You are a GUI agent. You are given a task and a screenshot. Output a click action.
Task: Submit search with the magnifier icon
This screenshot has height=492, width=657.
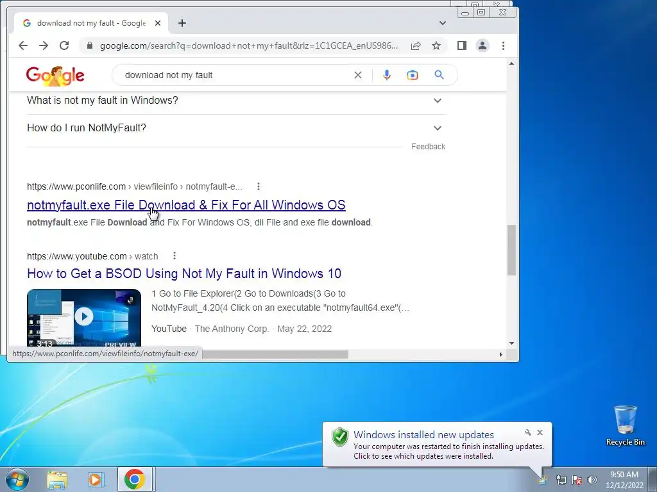click(x=439, y=75)
